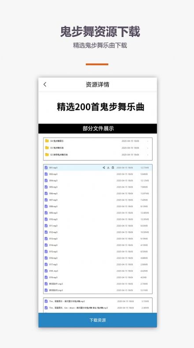
Task: Select the file name 009.mp3
Action: [53, 212]
